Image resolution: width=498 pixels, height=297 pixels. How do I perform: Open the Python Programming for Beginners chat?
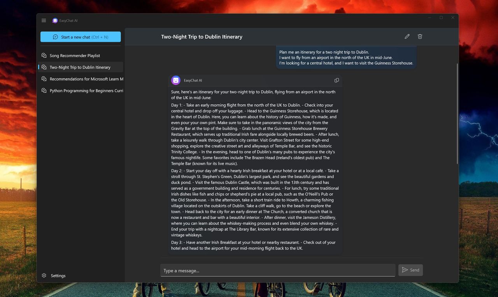pyautogui.click(x=81, y=91)
